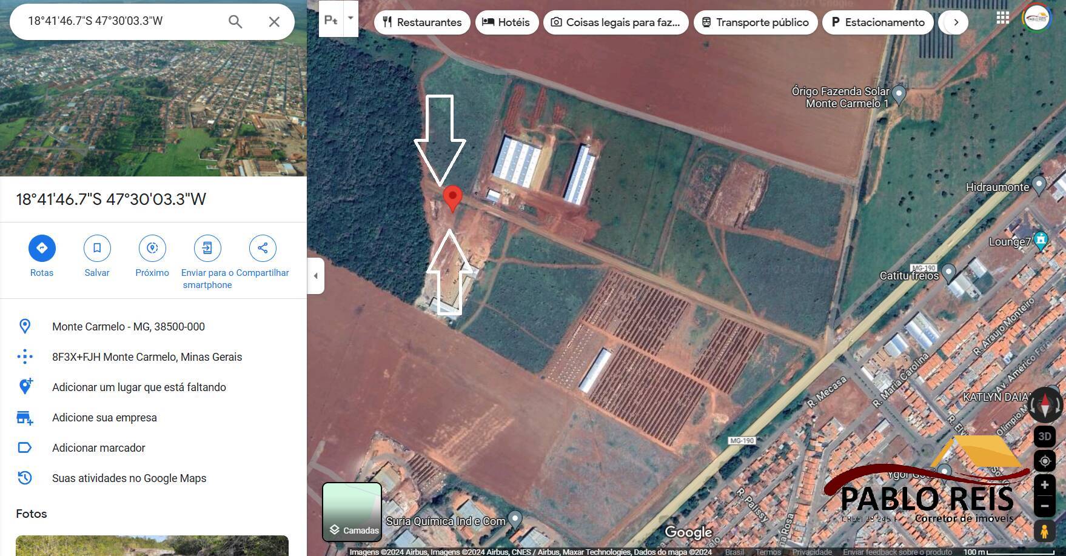Open Rotas directions button
The height and width of the screenshot is (556, 1066).
pyautogui.click(x=42, y=248)
